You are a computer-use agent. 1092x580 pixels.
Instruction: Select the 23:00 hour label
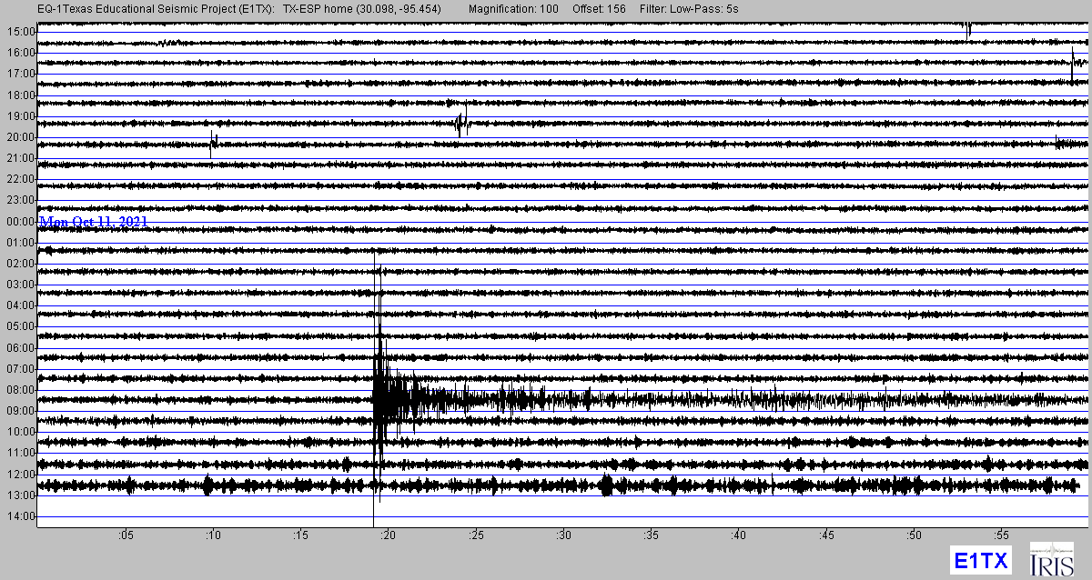point(20,200)
